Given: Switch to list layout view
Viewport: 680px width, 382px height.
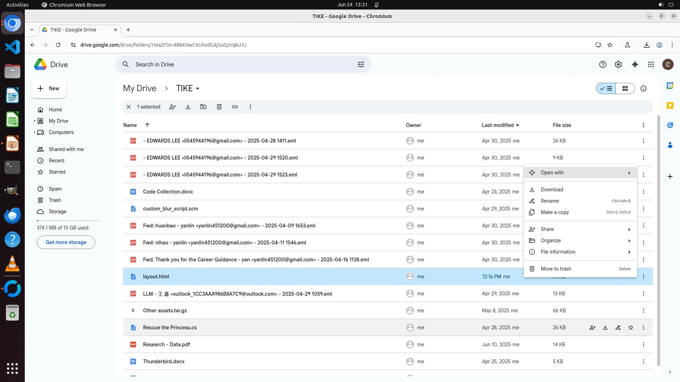Looking at the screenshot, I should [606, 88].
